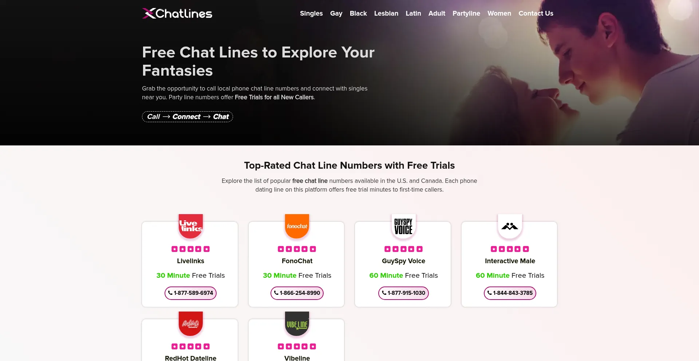Go to the Partyline section
The width and height of the screenshot is (699, 361).
click(466, 13)
